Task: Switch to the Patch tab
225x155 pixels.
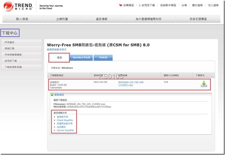Action: [103, 58]
